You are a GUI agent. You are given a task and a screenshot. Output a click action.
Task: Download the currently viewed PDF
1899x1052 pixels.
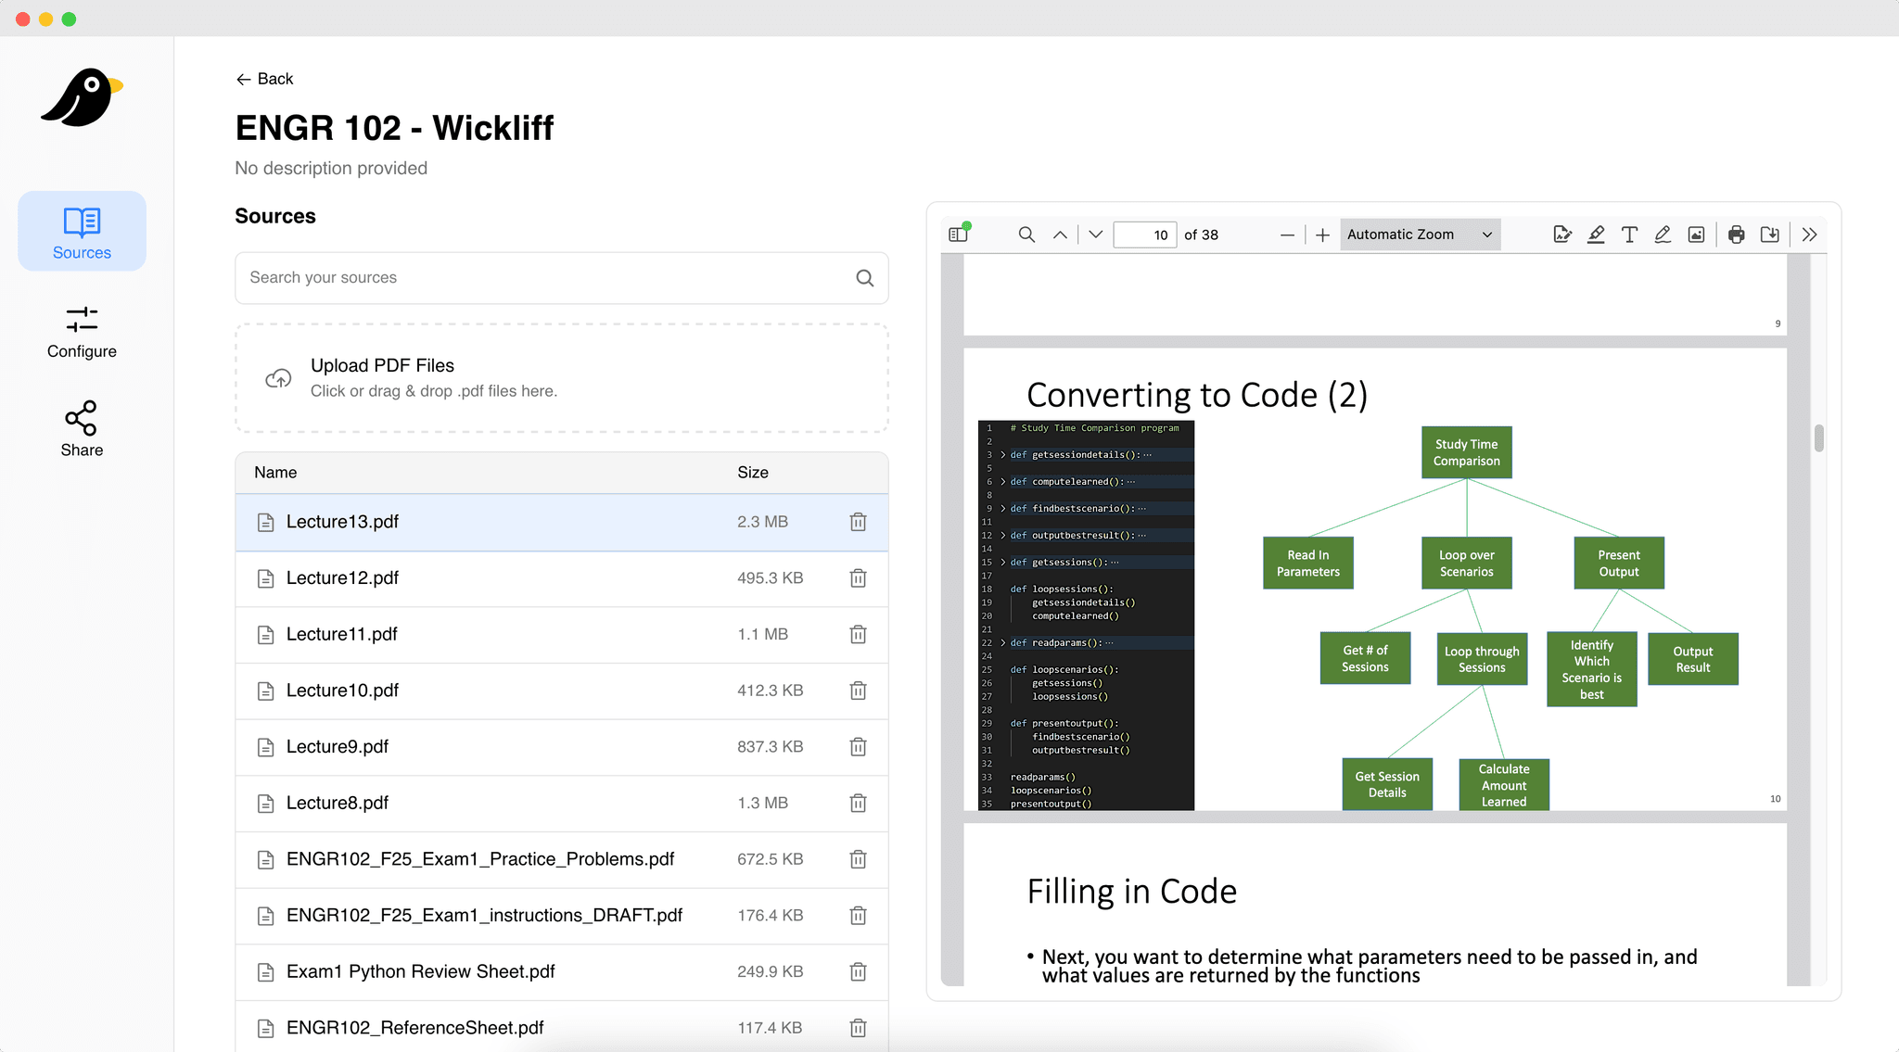1768,234
